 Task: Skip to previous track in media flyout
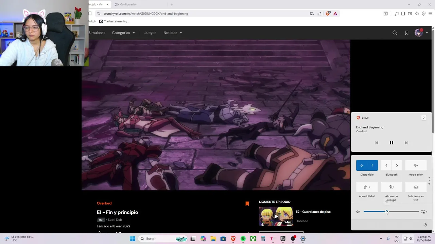(376, 143)
